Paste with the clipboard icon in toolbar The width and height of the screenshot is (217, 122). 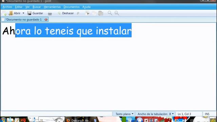(x=101, y=13)
